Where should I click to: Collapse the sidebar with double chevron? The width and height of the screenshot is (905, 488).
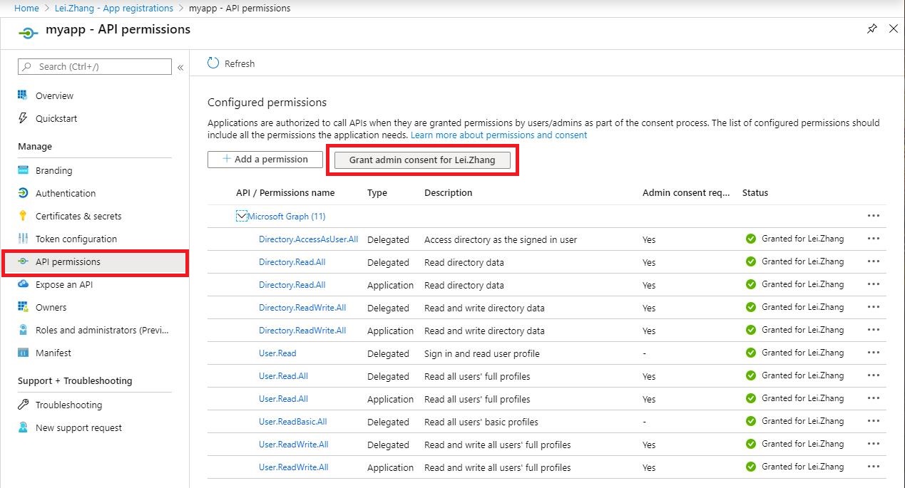pyautogui.click(x=180, y=67)
